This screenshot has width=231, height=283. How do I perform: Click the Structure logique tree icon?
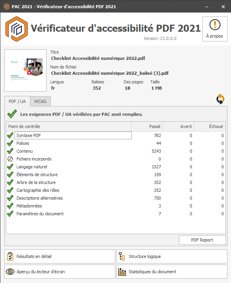click(x=122, y=256)
